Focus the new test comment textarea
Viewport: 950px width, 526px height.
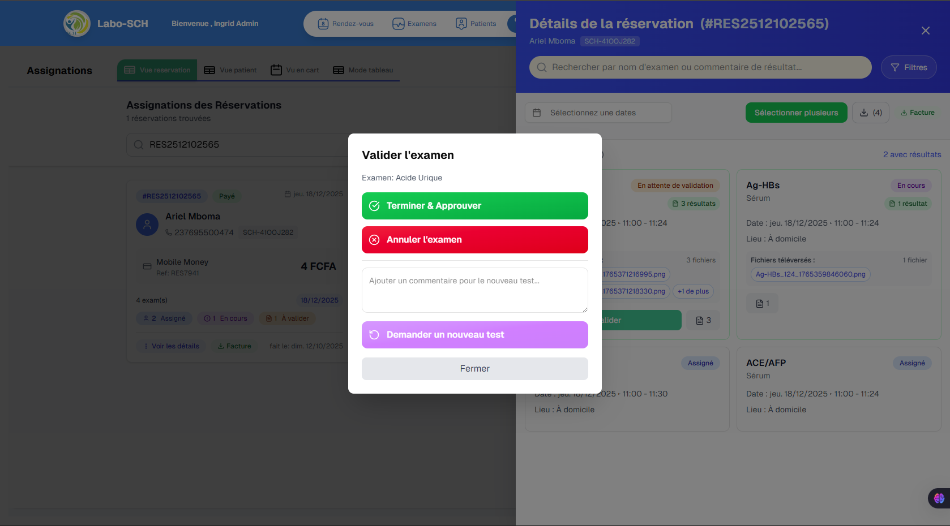click(474, 290)
